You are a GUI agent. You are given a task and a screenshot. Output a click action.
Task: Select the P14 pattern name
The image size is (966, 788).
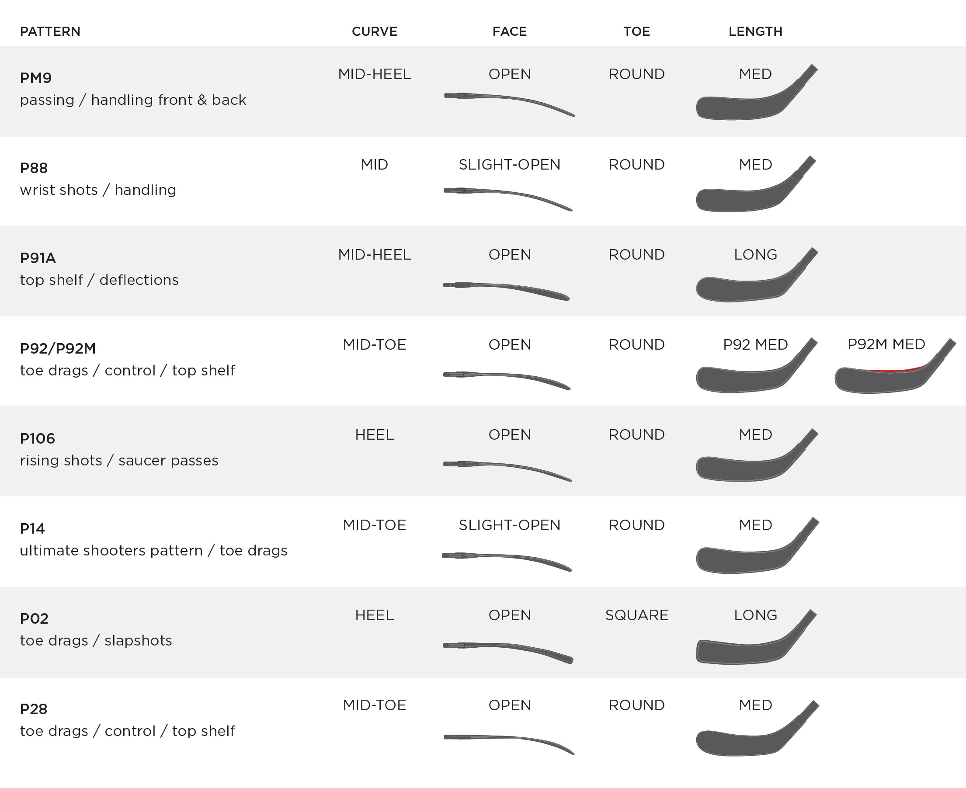coord(32,528)
